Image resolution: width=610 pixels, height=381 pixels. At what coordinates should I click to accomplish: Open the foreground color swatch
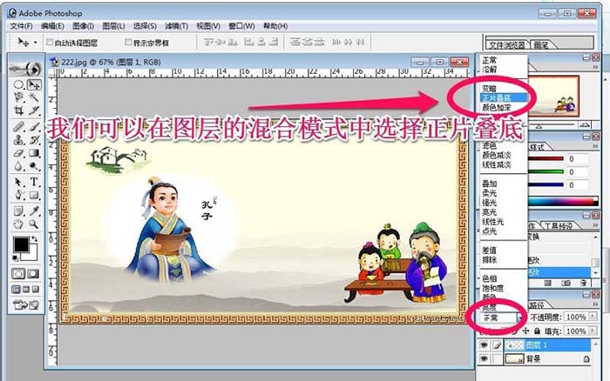point(21,244)
